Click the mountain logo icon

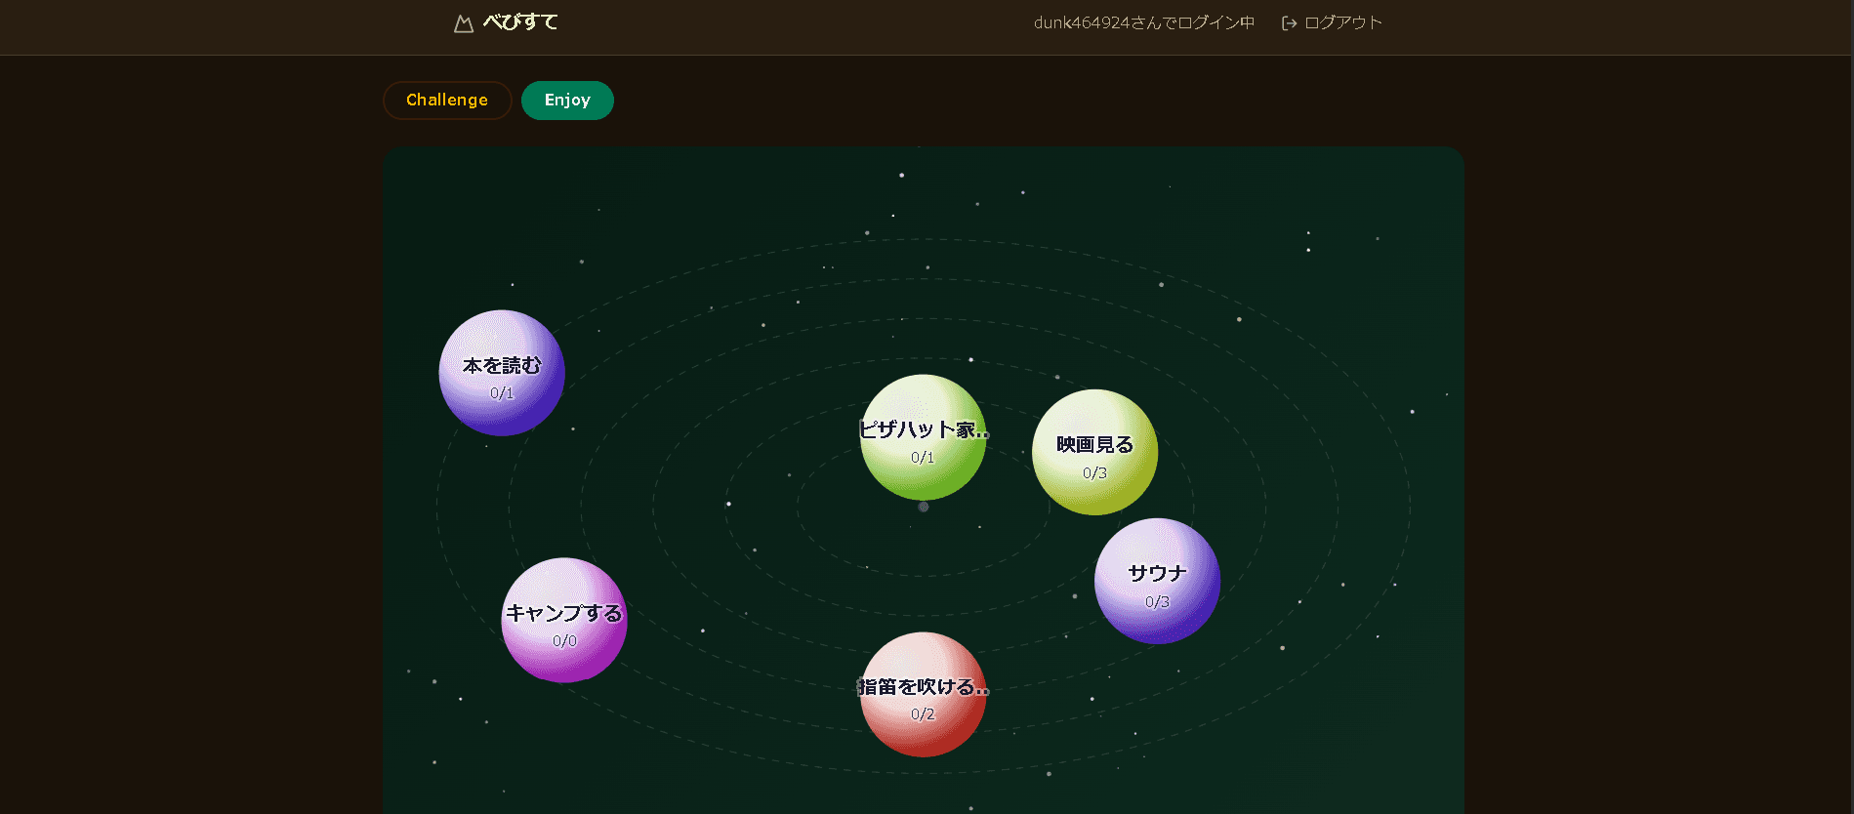pyautogui.click(x=464, y=23)
